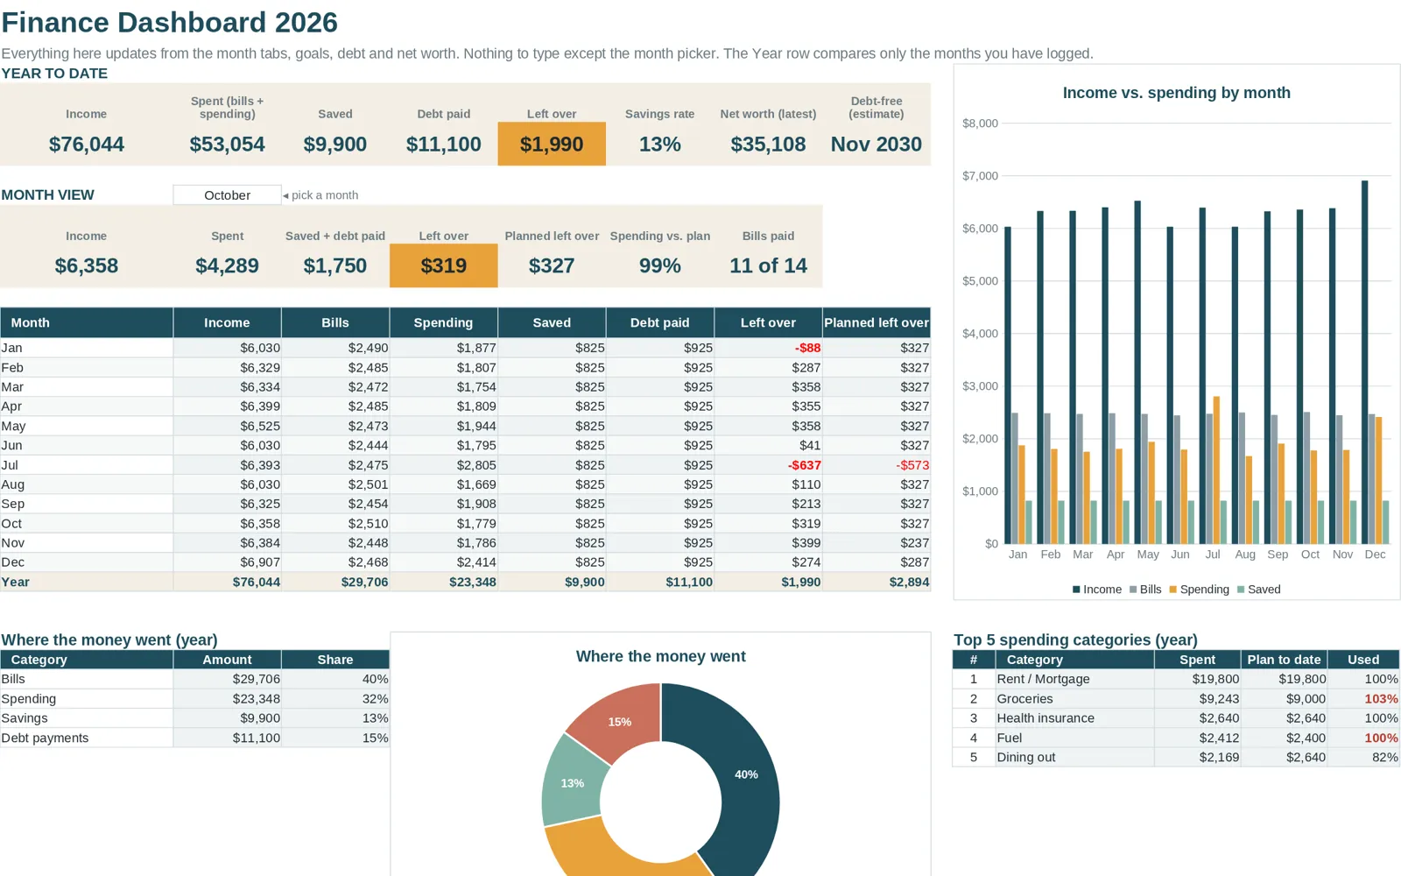The image size is (1401, 876).
Task: Select the Savings rate 13% value
Action: click(660, 144)
